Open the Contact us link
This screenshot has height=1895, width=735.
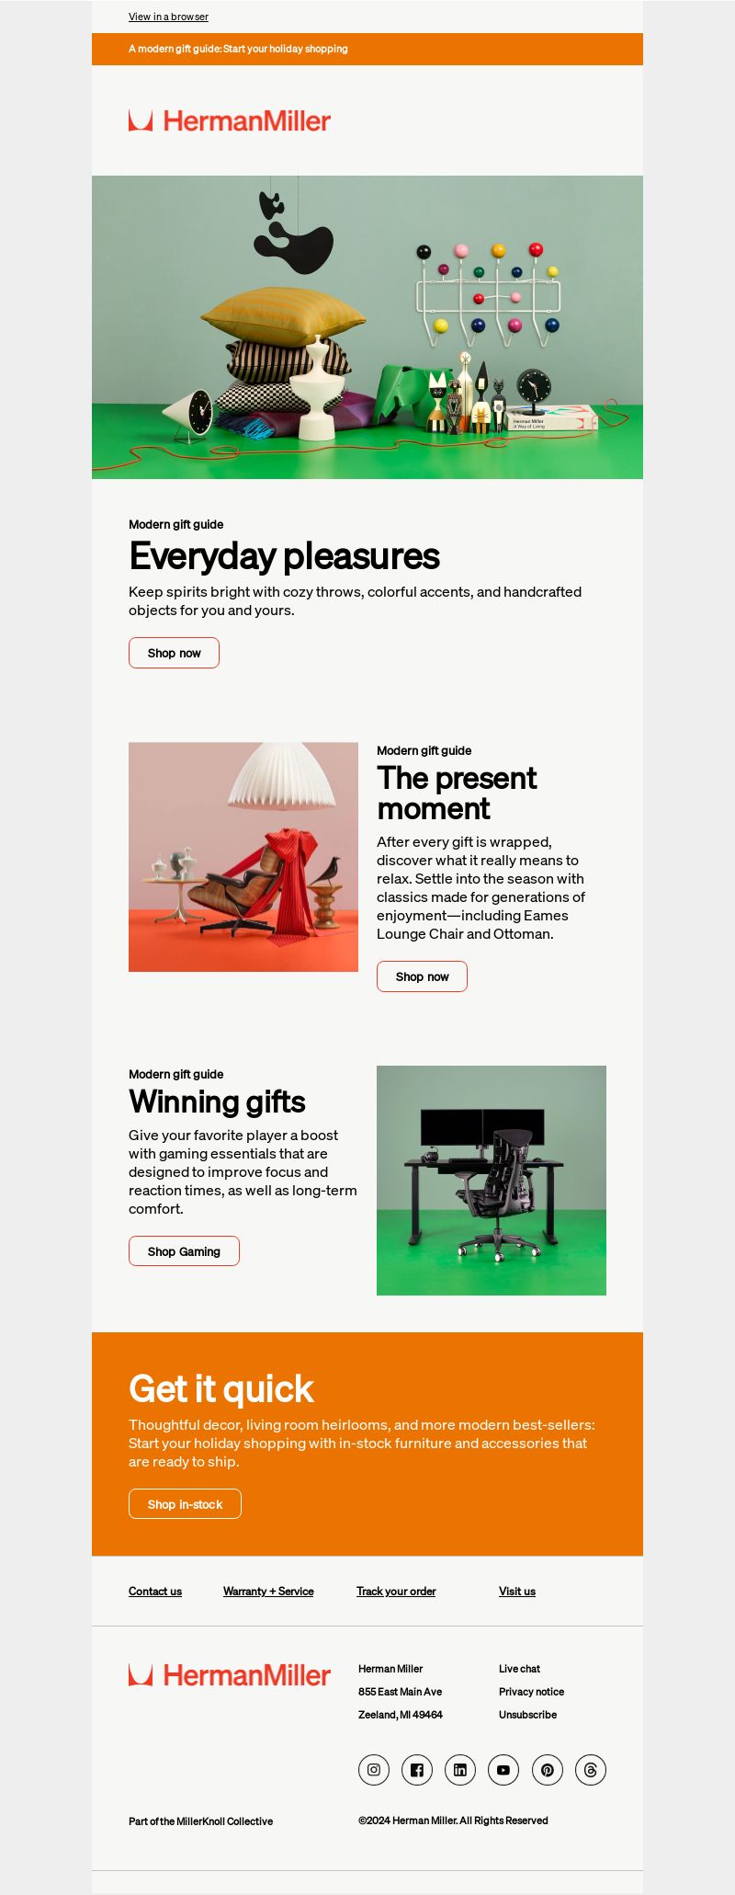click(x=155, y=1592)
